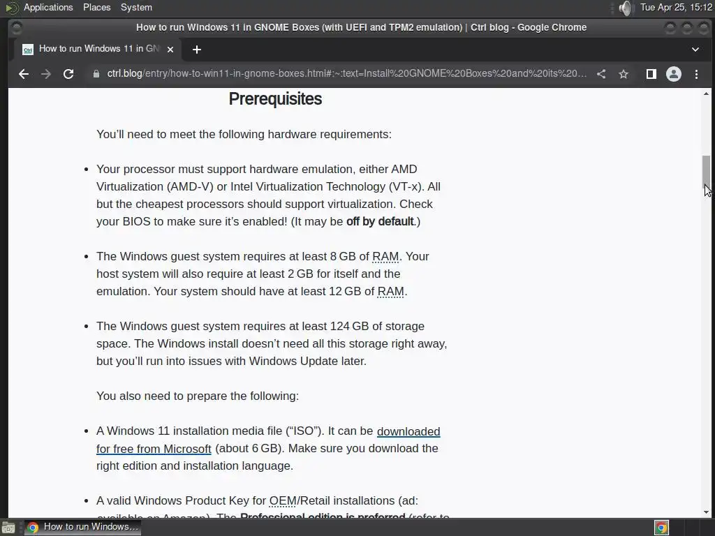Click the address bar URL
715x536 pixels.
pos(346,73)
